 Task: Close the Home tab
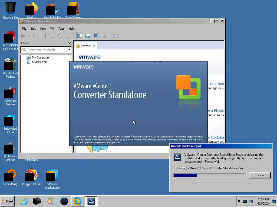click(x=94, y=46)
